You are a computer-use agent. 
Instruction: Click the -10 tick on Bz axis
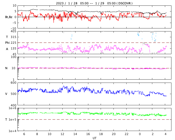click(x=13, y=28)
